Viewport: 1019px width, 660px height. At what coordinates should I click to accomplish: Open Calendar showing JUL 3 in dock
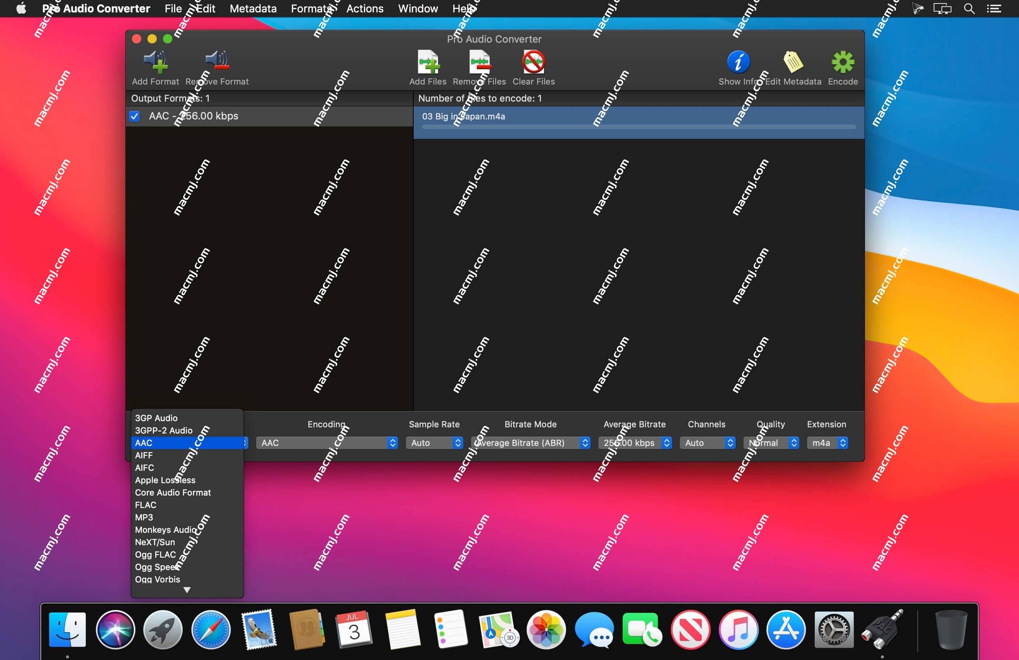(x=355, y=629)
